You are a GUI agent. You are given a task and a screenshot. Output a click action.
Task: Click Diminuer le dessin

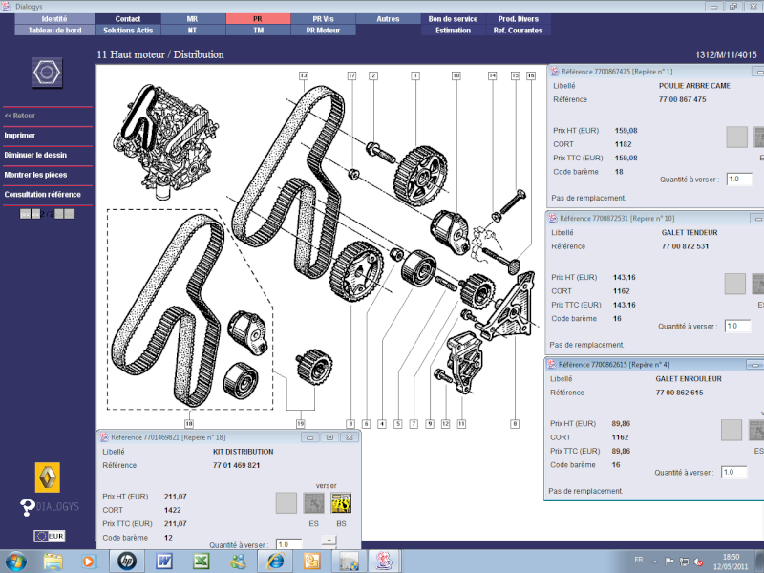[35, 155]
